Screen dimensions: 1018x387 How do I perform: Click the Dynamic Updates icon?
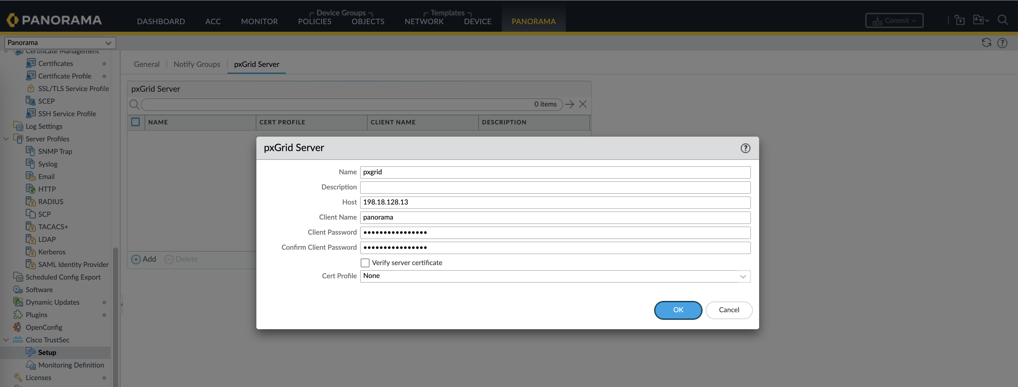[x=18, y=302]
